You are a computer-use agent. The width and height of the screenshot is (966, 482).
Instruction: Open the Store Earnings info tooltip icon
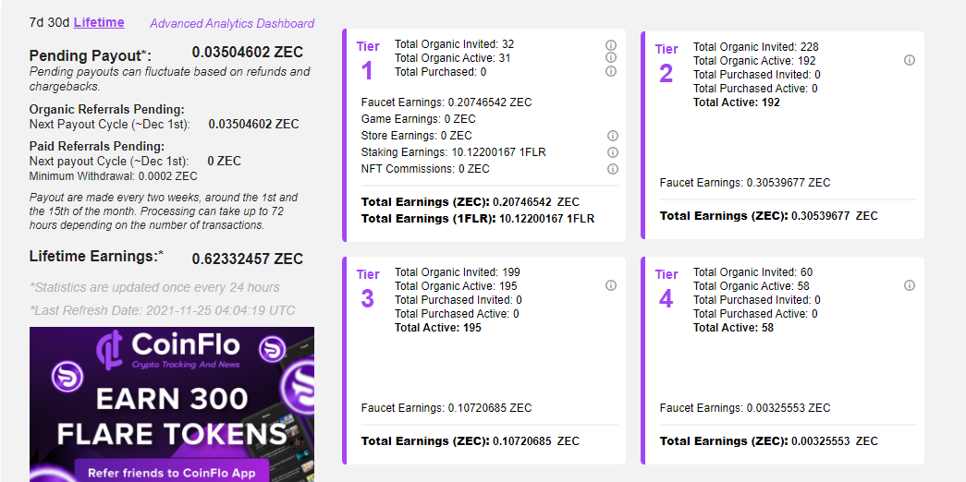(x=612, y=136)
